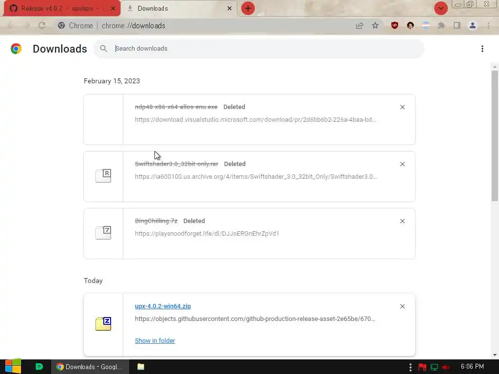Go back with the browser back arrow
Viewport: 499px width, 374px height.
[11, 25]
